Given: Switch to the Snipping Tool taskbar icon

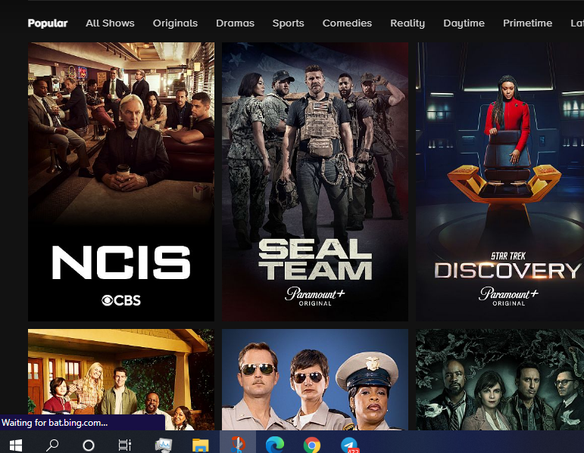Looking at the screenshot, I should pos(238,444).
